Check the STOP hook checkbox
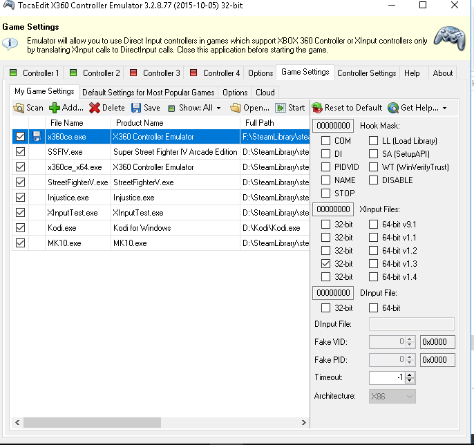 pos(325,193)
